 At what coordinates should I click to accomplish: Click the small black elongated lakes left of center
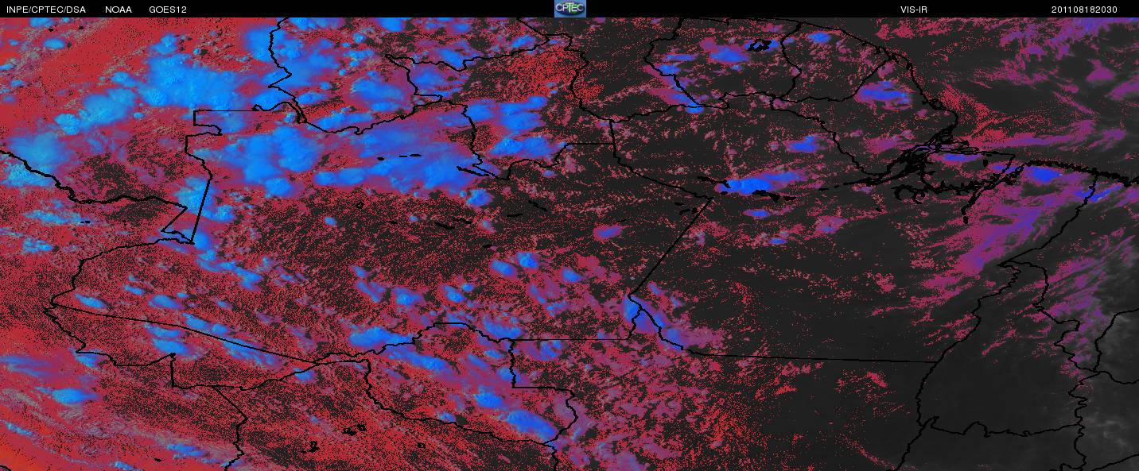point(398,157)
